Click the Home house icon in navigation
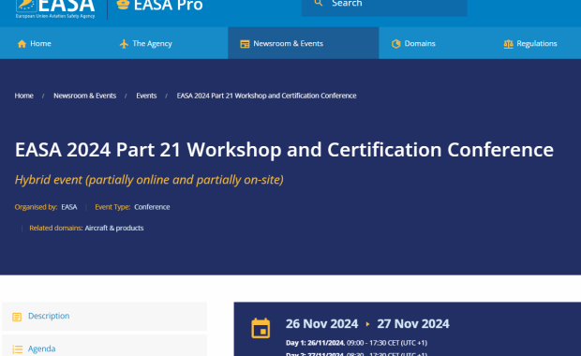581x356 pixels. [22, 44]
